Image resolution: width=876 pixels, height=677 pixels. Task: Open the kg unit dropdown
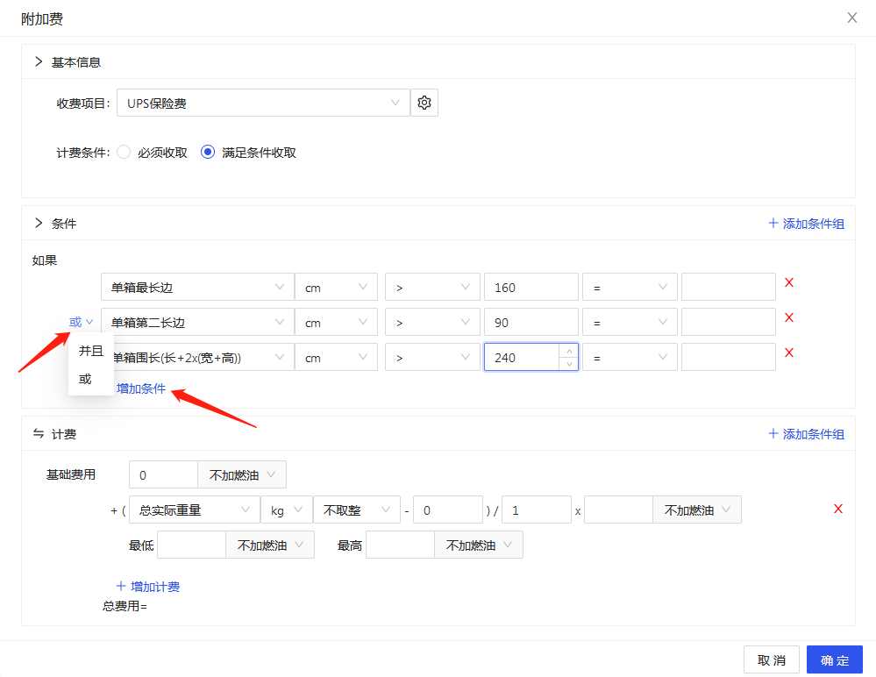[x=287, y=510]
